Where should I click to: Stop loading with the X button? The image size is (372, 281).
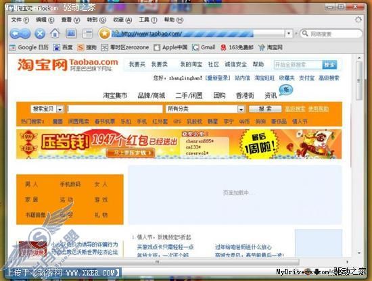(x=40, y=34)
